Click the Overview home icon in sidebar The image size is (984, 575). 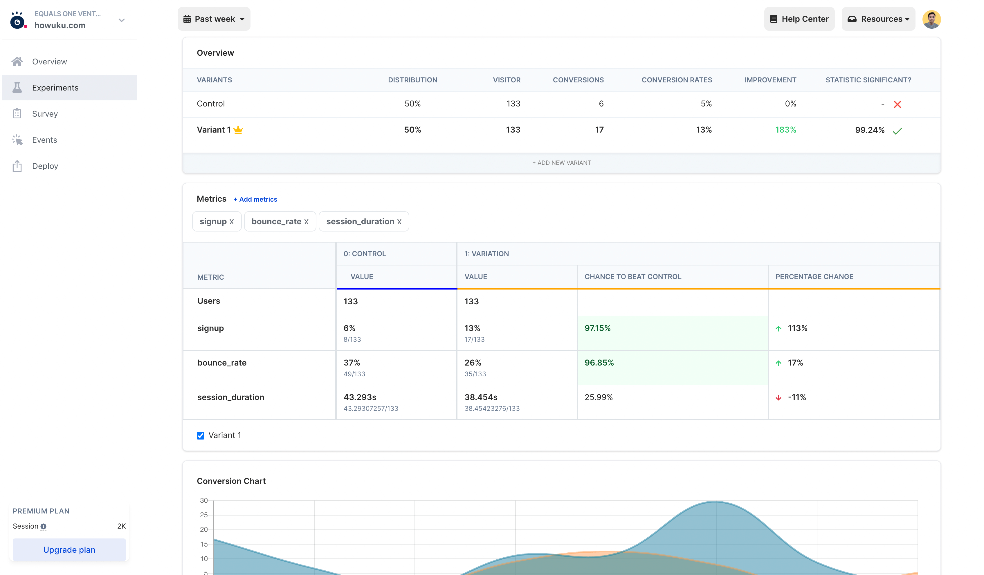point(17,62)
